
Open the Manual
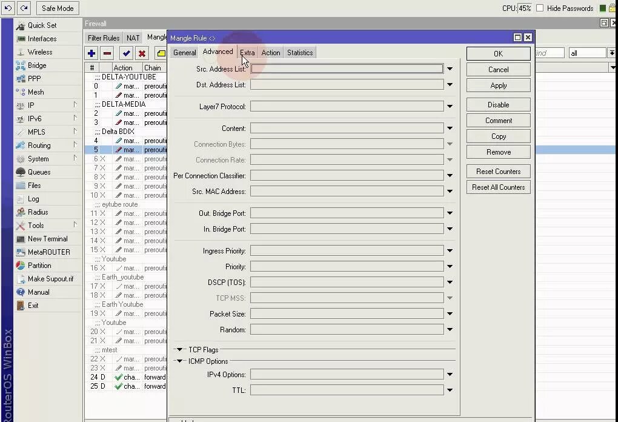39,292
